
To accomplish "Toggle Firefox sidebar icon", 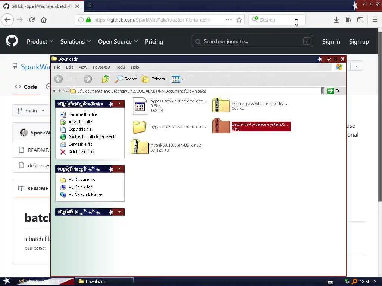I will click(x=360, y=20).
